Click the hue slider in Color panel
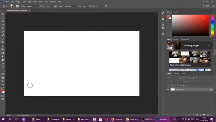This screenshot has width=216, height=122. click(212, 26)
